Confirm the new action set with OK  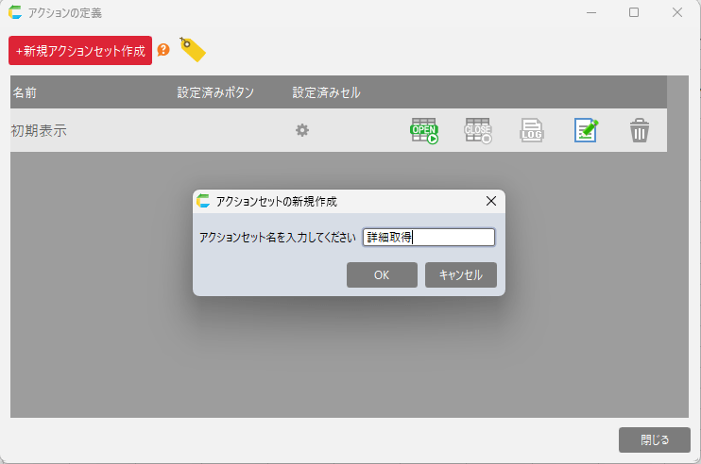[x=382, y=274]
